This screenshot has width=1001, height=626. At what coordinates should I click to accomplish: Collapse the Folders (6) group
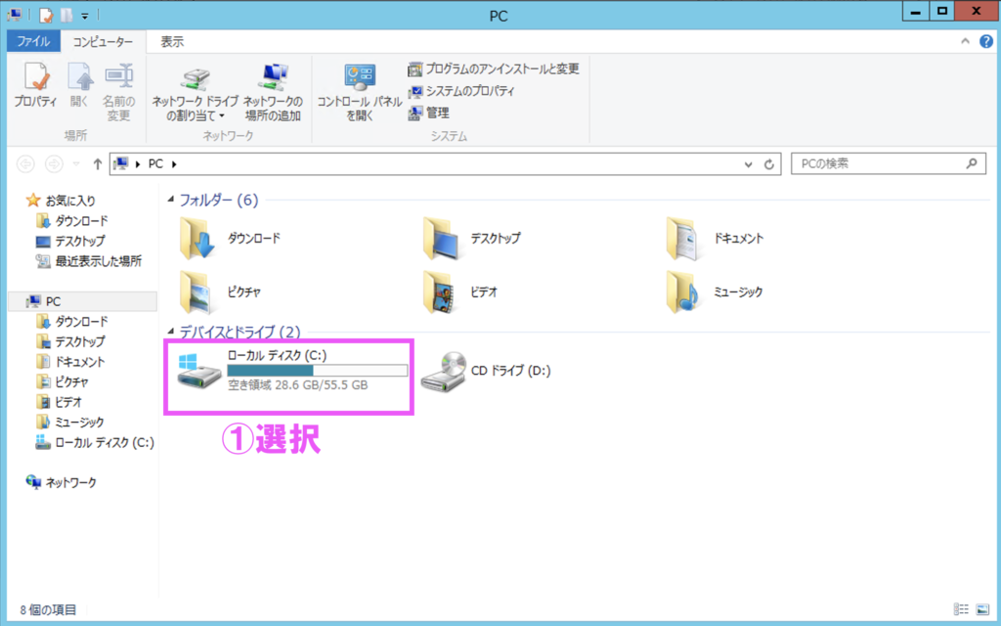click(x=170, y=201)
